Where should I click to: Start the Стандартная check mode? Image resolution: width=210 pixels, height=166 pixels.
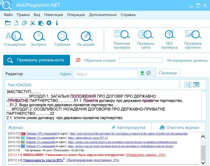[15, 39]
